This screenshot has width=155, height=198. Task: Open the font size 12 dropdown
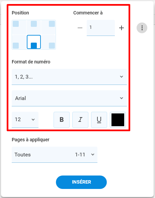click(x=25, y=120)
